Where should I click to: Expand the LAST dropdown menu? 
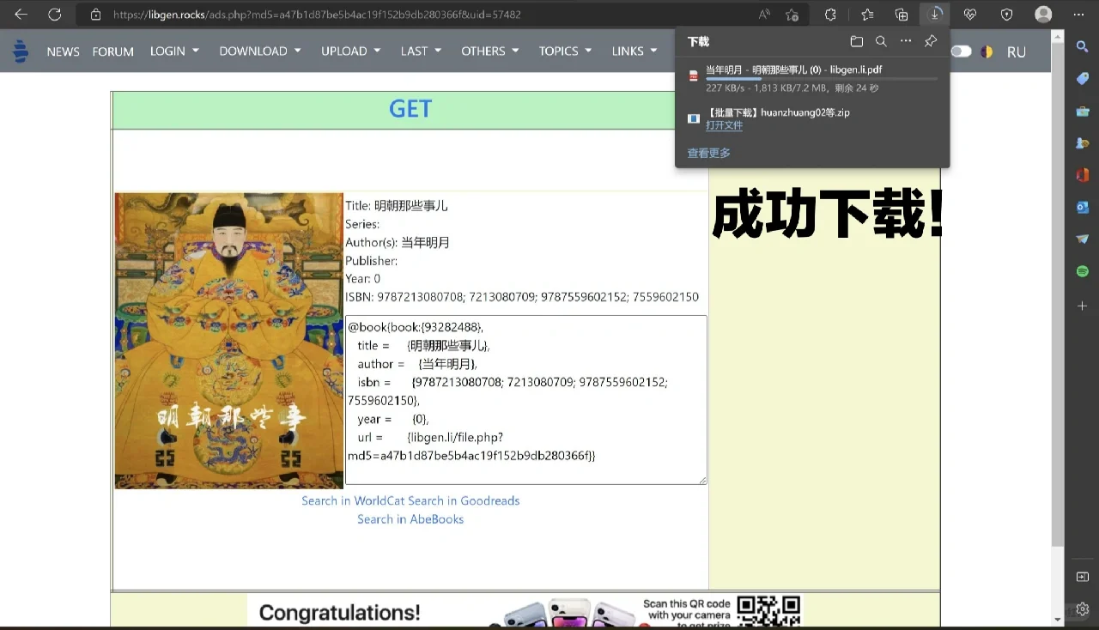[x=421, y=51]
